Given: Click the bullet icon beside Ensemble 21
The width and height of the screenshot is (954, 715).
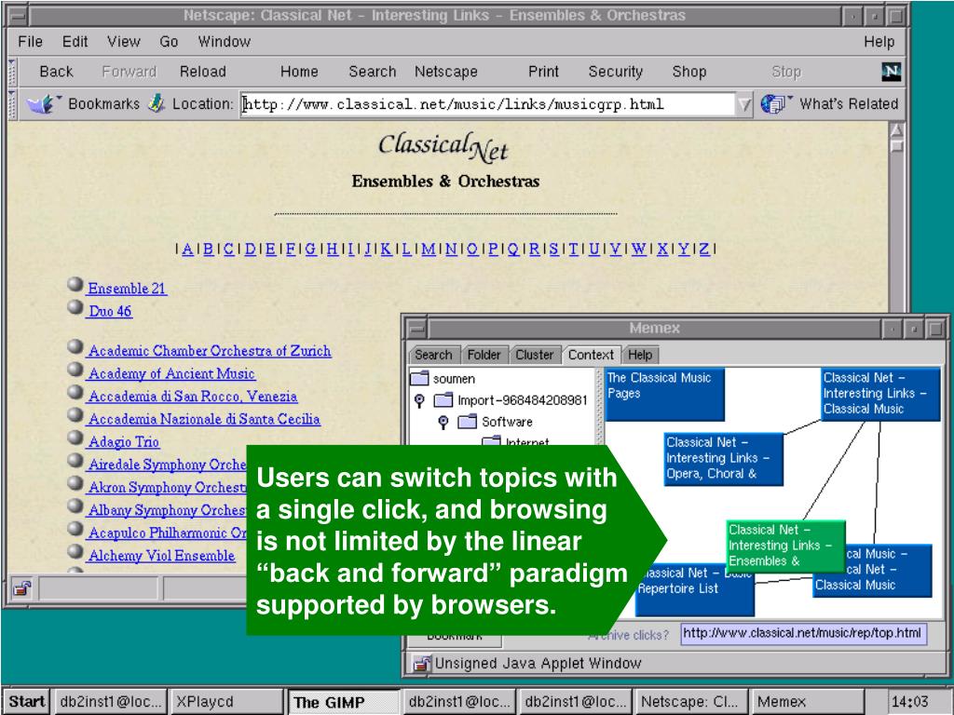Looking at the screenshot, I should [75, 285].
